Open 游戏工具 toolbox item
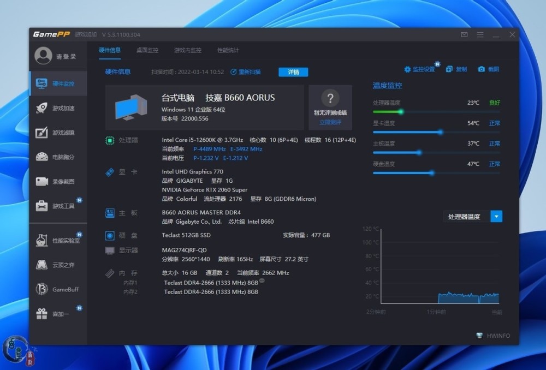Viewport: 546px width, 370px height. [58, 206]
